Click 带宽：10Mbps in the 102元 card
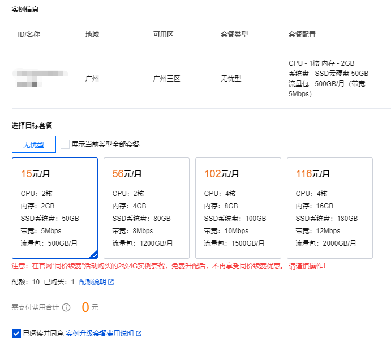The height and width of the screenshot is (342, 391). (226, 231)
